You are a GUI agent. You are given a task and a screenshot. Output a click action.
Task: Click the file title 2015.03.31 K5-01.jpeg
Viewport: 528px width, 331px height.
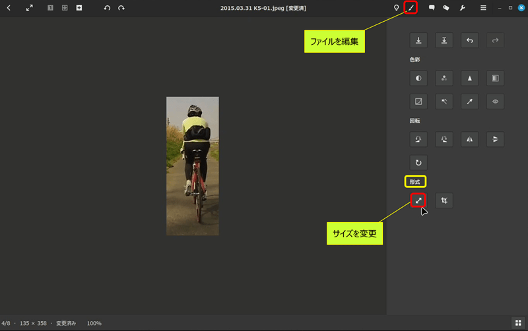coord(252,8)
